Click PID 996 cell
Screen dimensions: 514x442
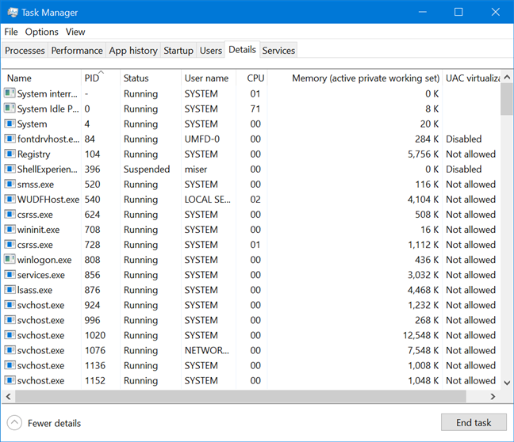click(x=93, y=320)
